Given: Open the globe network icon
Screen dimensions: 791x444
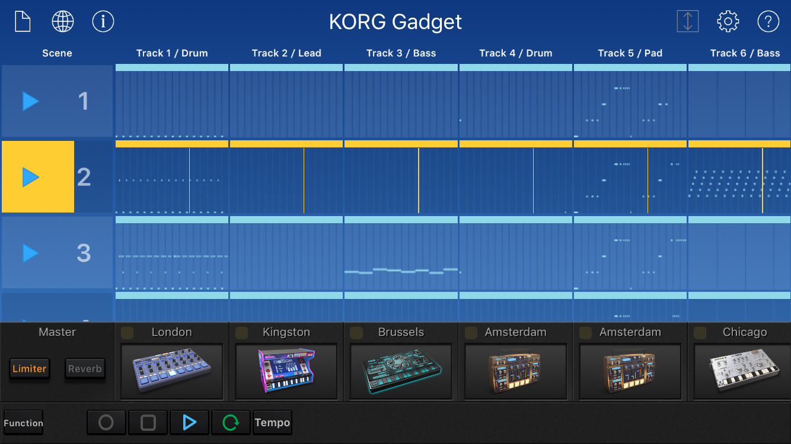Looking at the screenshot, I should point(62,21).
